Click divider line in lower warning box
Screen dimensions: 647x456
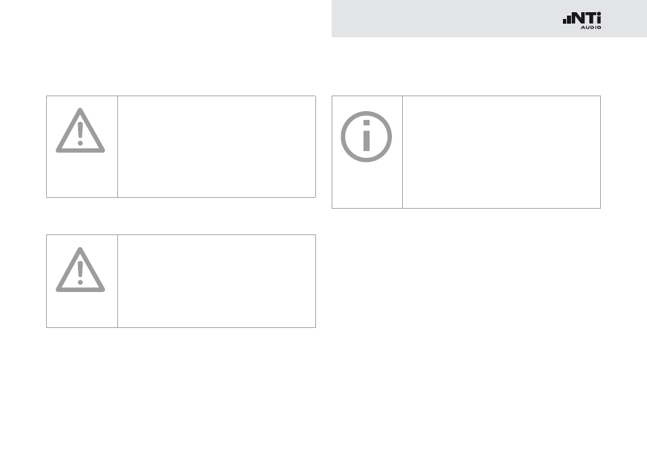117,281
